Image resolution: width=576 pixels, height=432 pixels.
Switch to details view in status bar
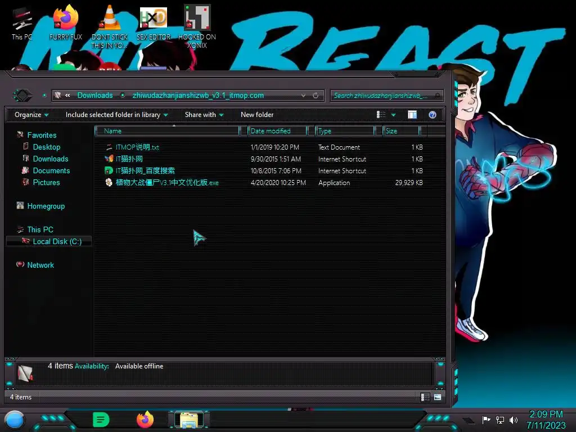425,397
